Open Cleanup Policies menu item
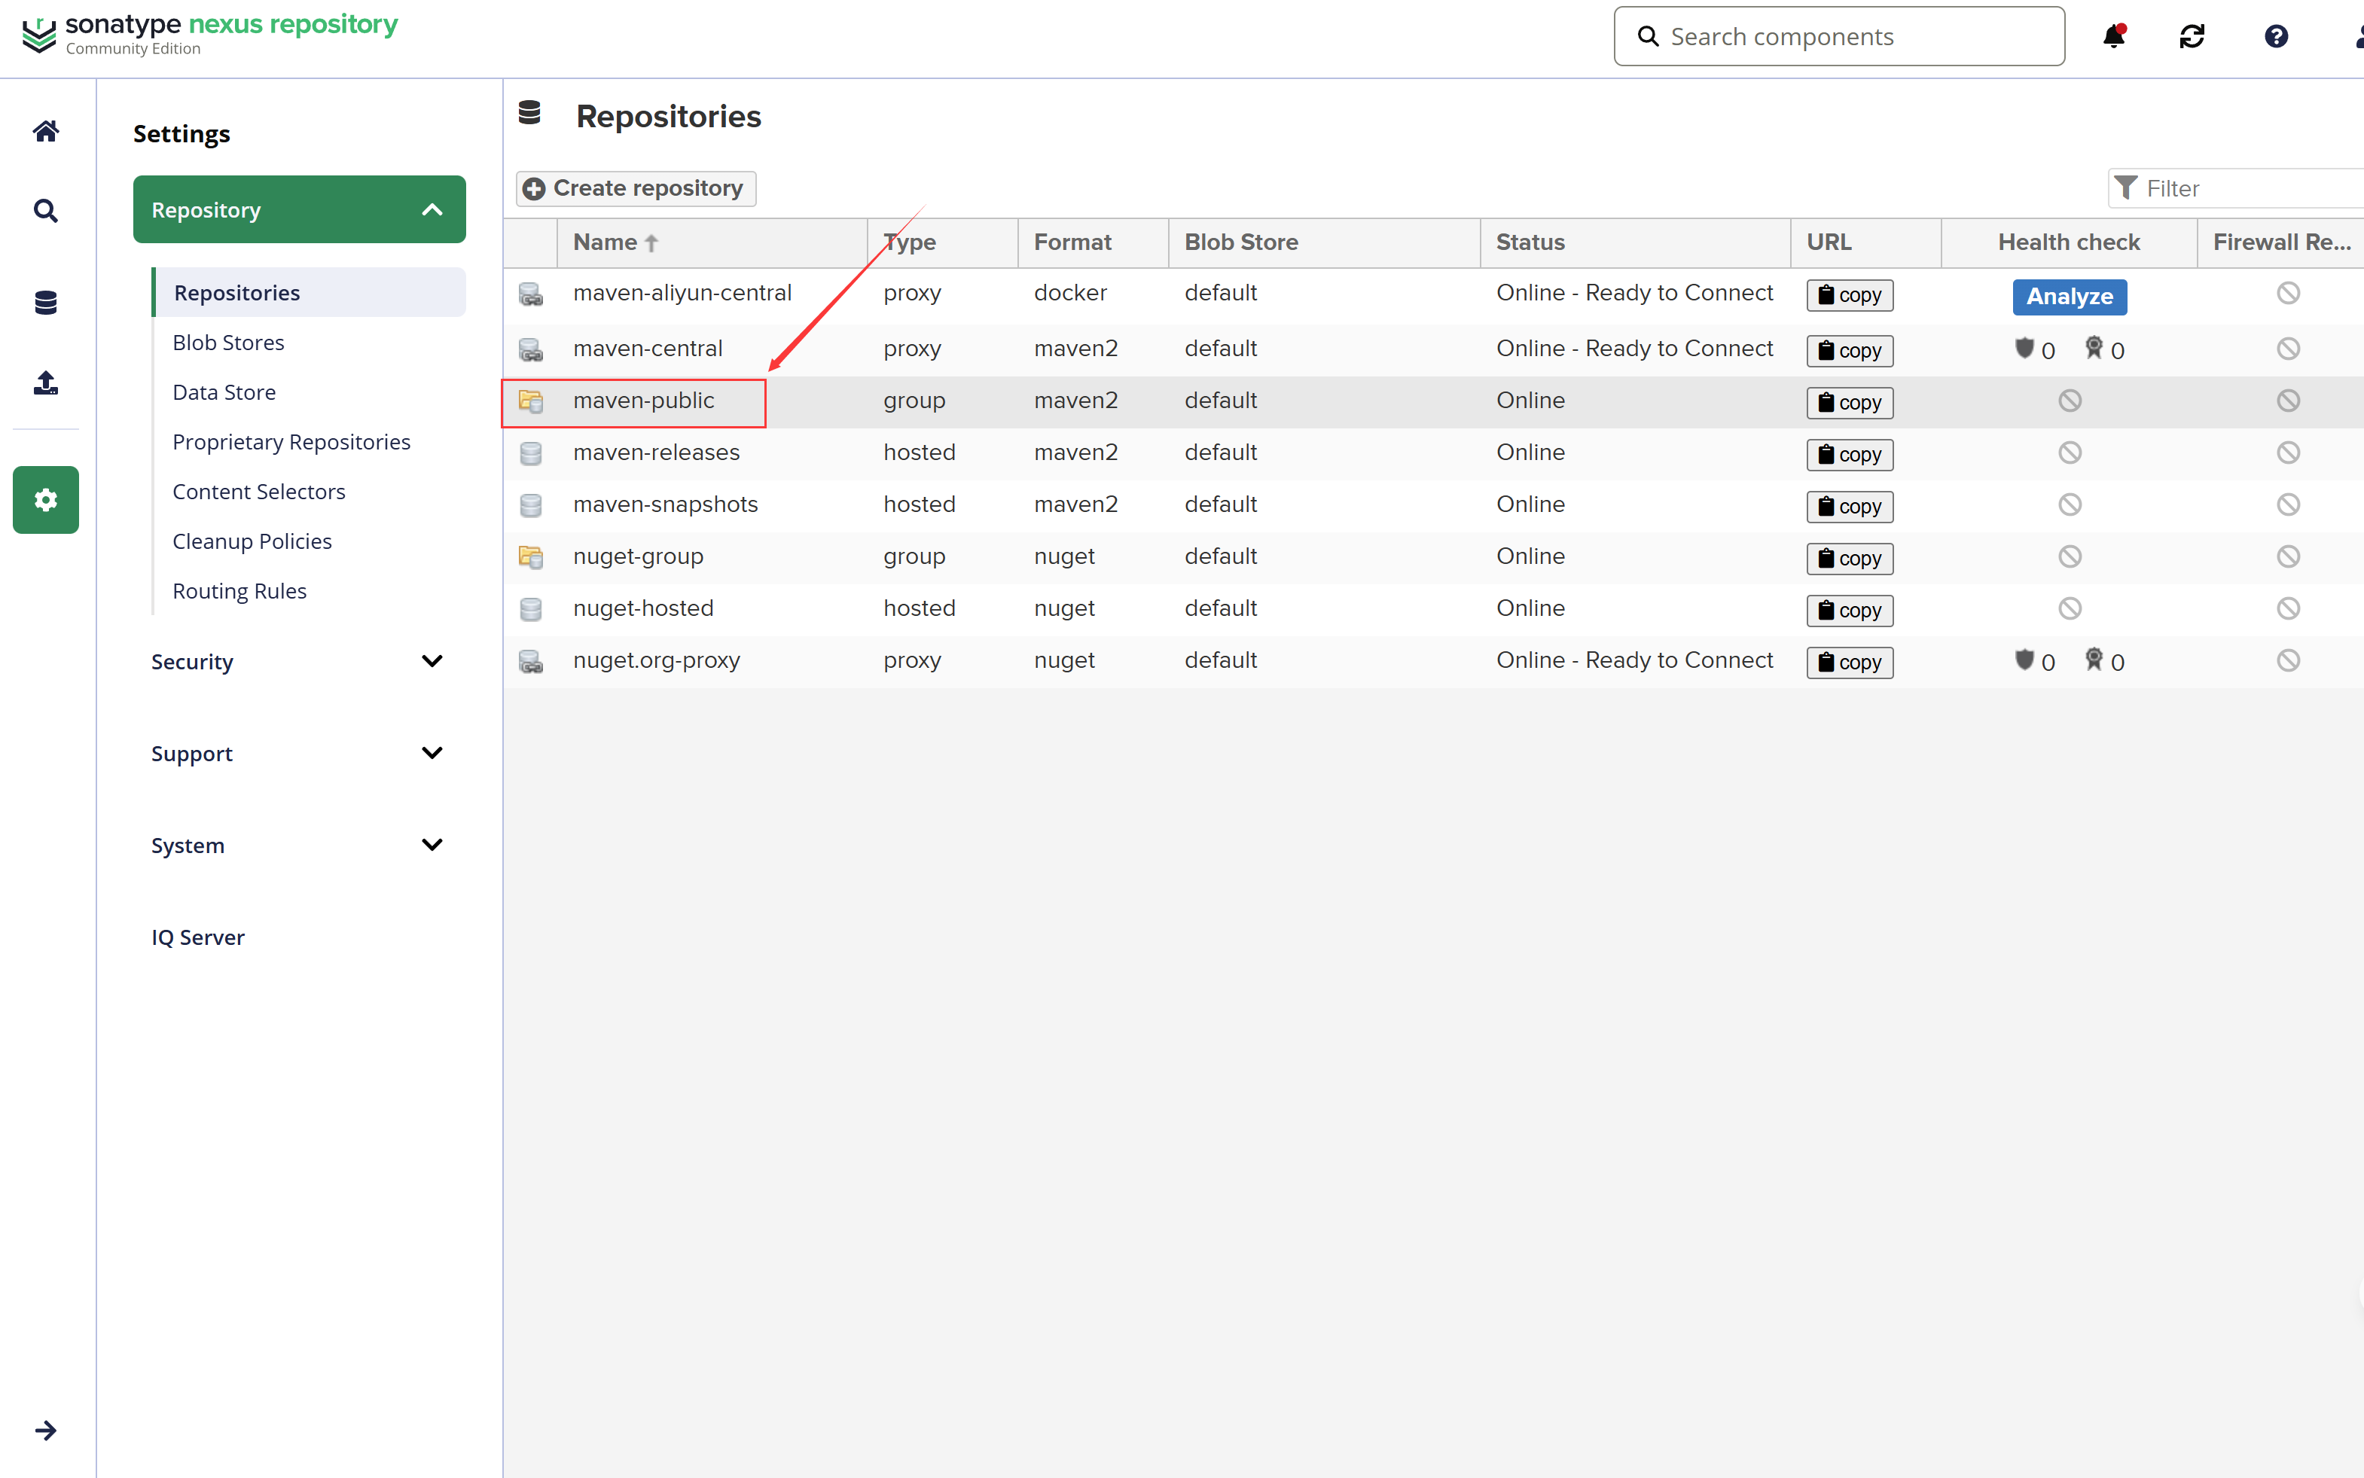This screenshot has width=2364, height=1478. tap(252, 541)
